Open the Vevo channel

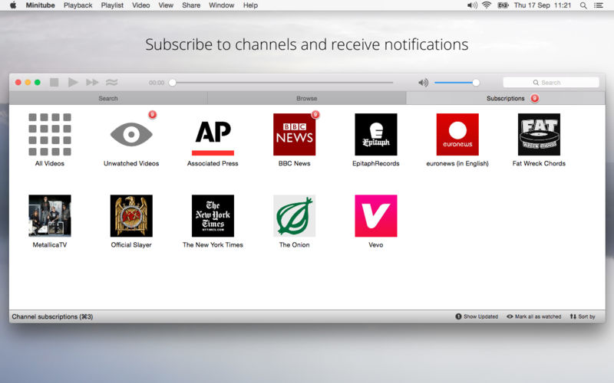tap(376, 216)
